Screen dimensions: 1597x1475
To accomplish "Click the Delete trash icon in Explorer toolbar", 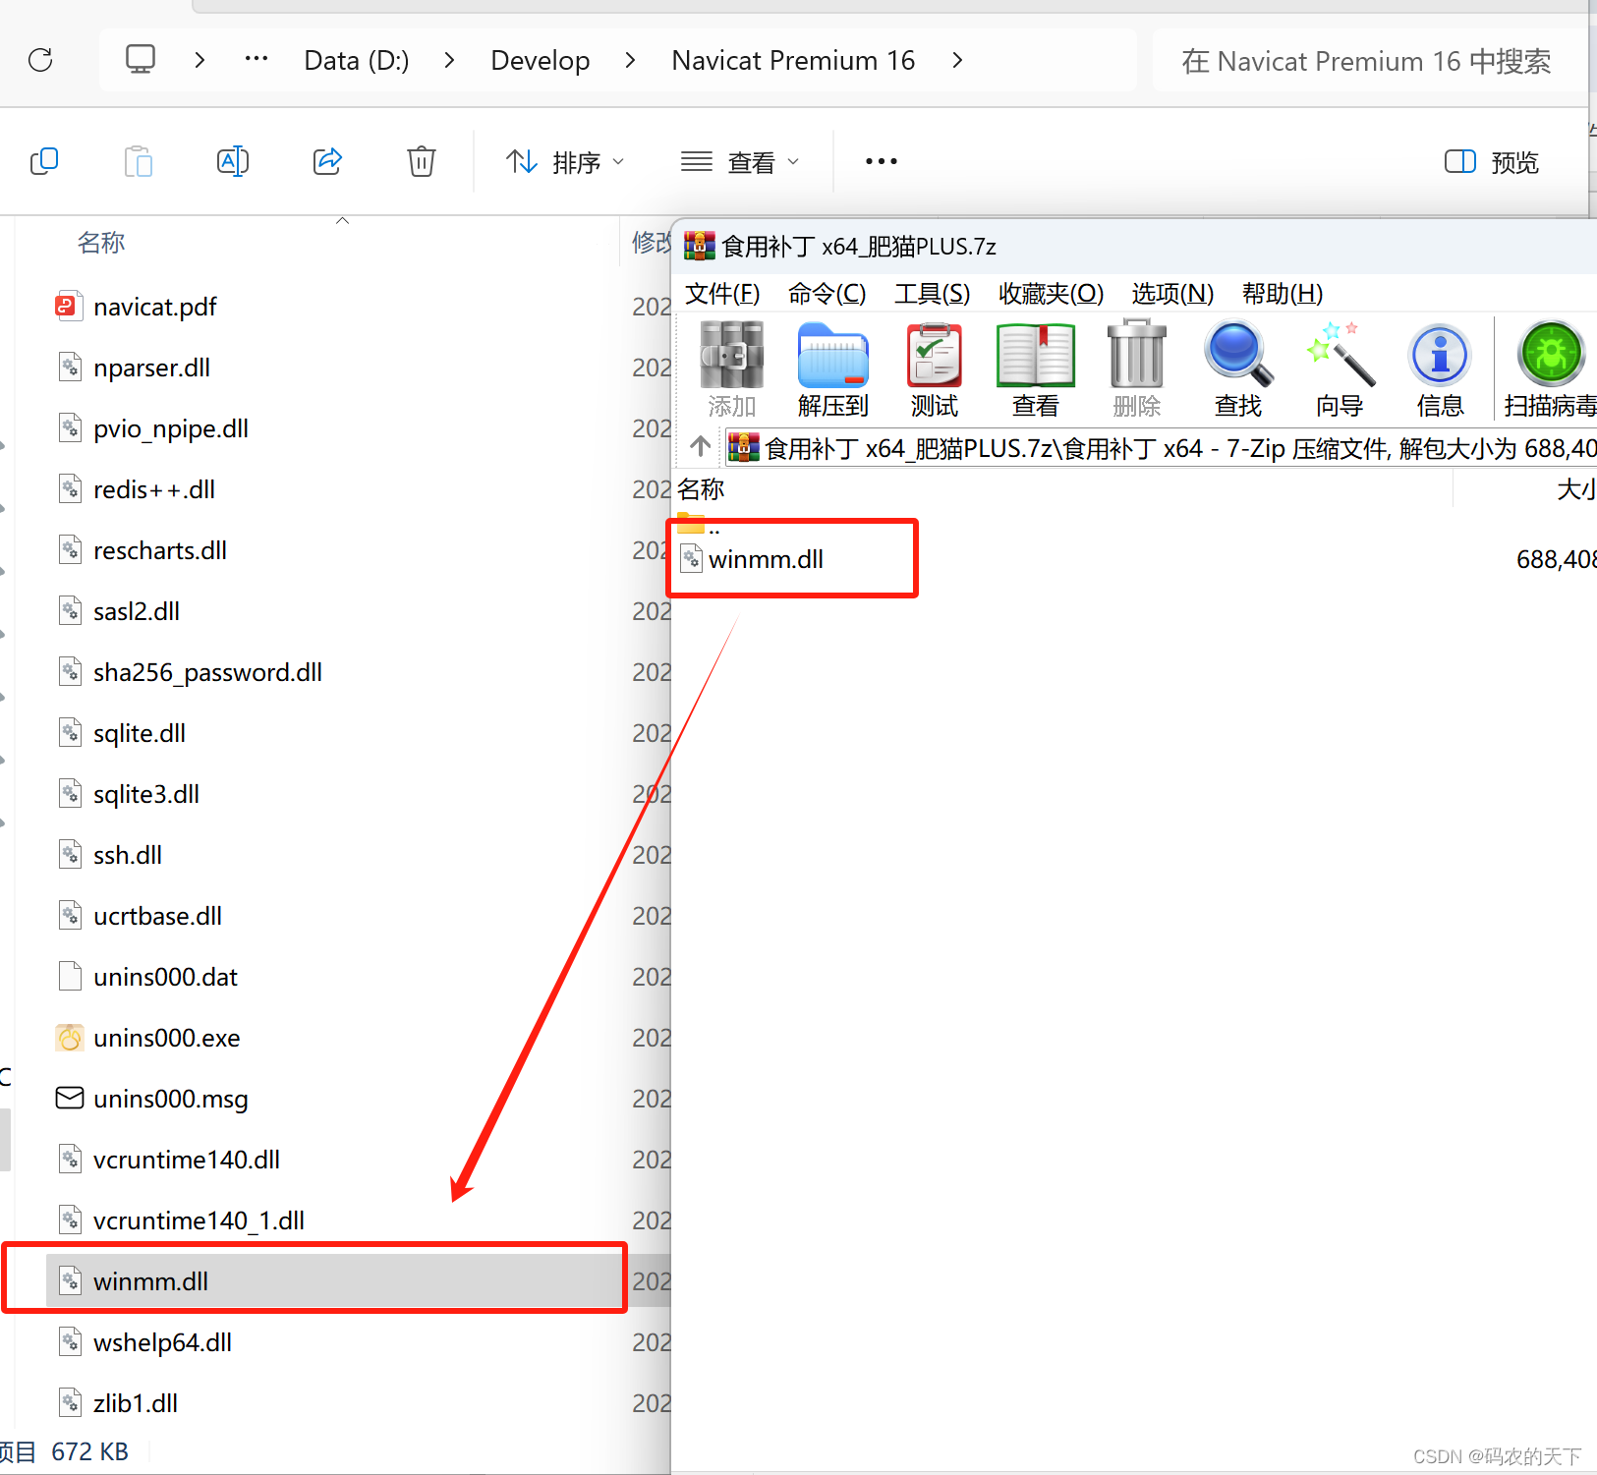I will (422, 161).
